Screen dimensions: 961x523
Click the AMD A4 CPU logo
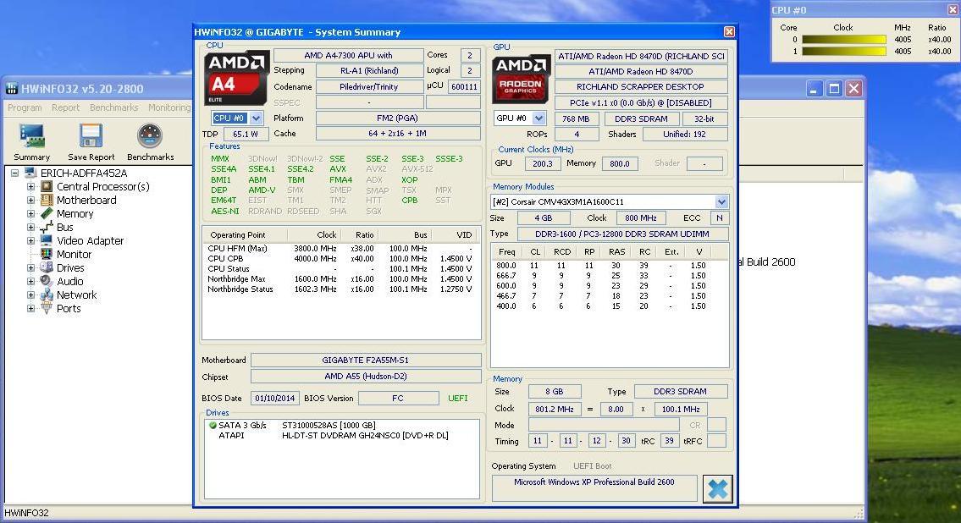pyautogui.click(x=236, y=78)
